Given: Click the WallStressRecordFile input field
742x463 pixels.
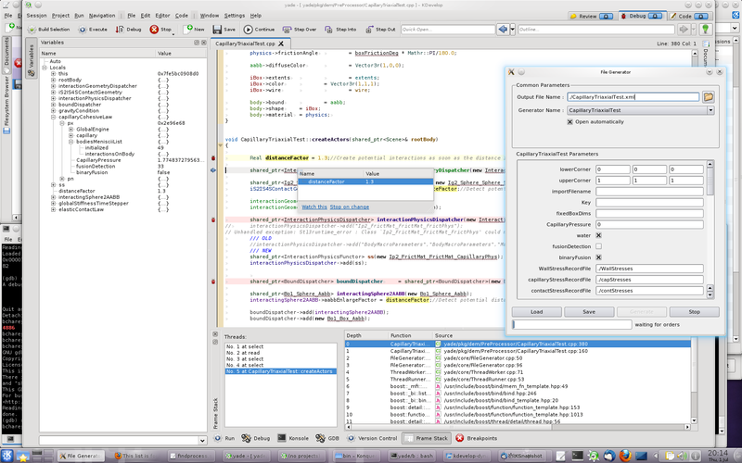Looking at the screenshot, I should tap(649, 269).
